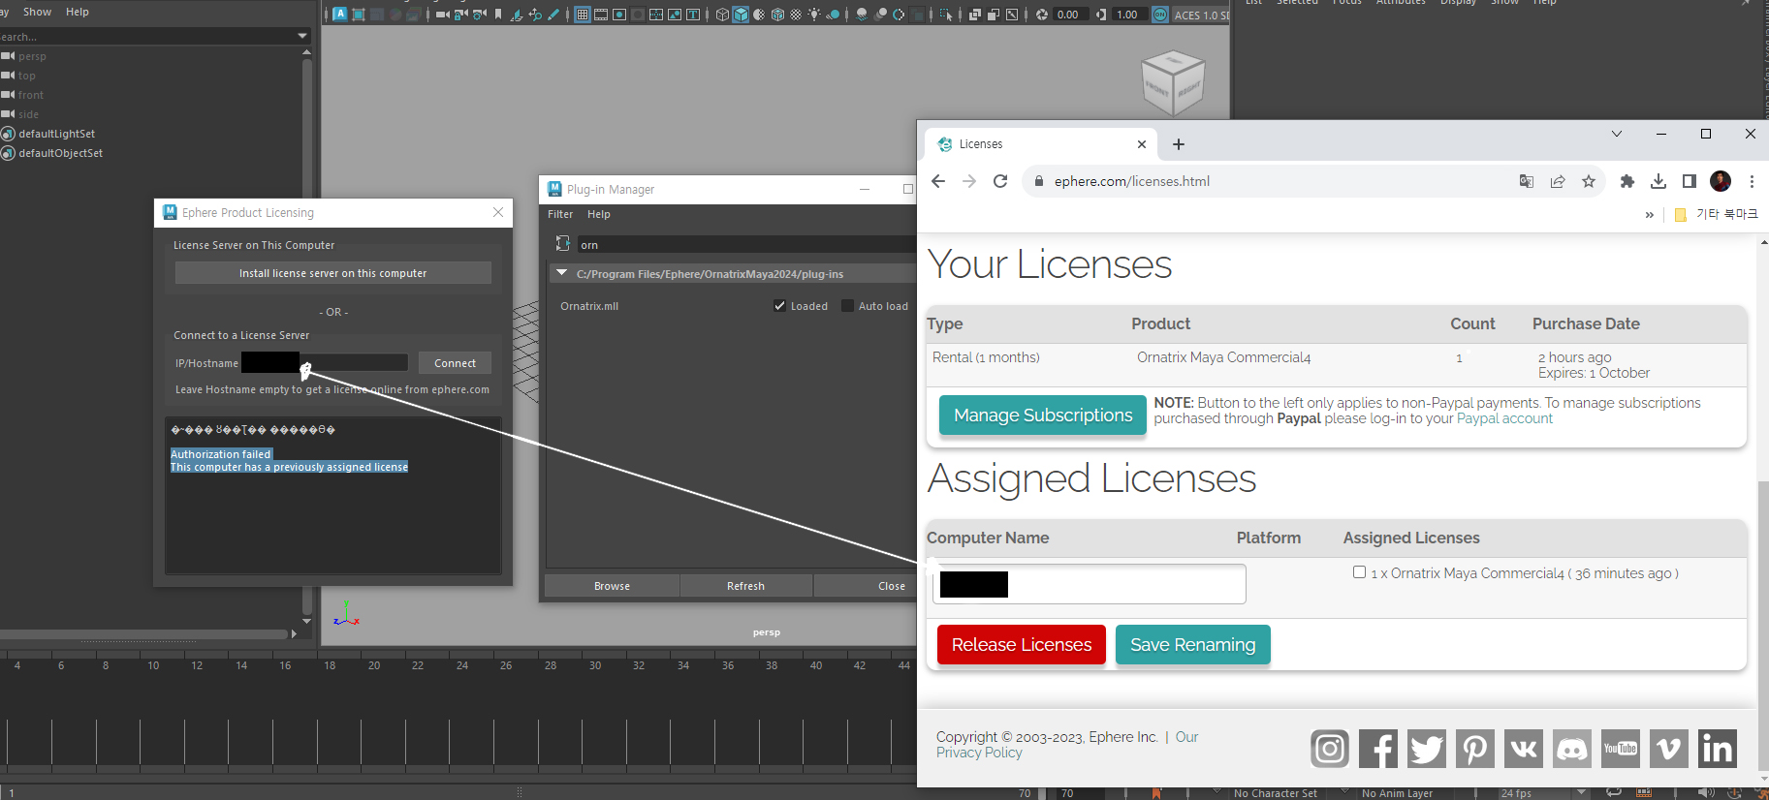Viewport: 1769px width, 800px height.
Task: Open the Discord link icon
Action: point(1571,749)
